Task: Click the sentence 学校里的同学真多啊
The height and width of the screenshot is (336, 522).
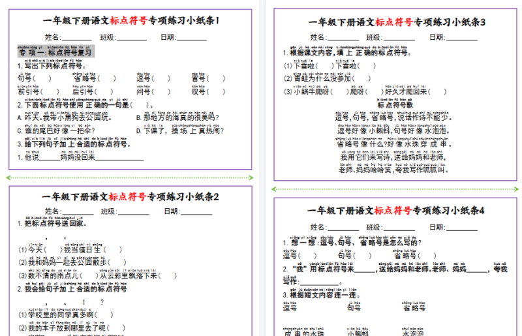Action: point(66,314)
